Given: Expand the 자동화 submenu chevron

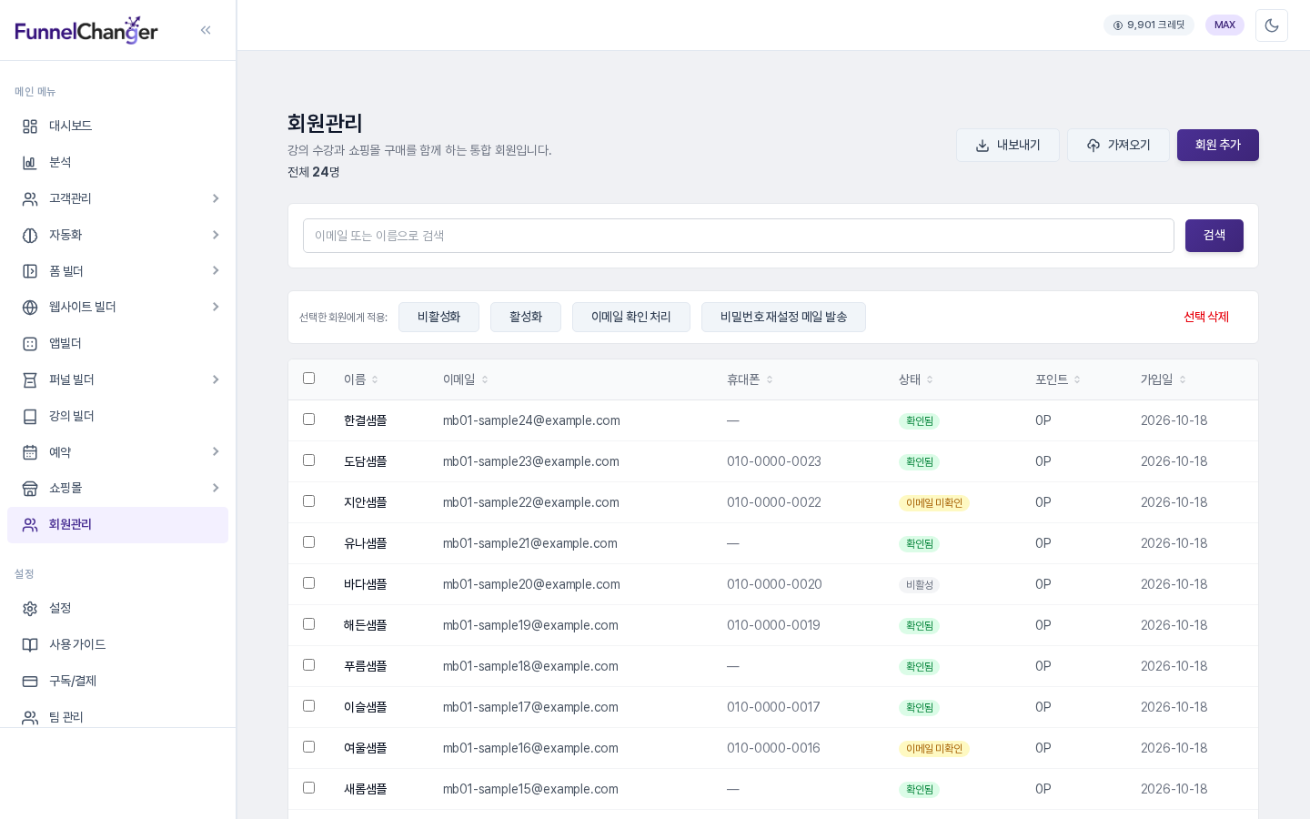Looking at the screenshot, I should [x=216, y=235].
